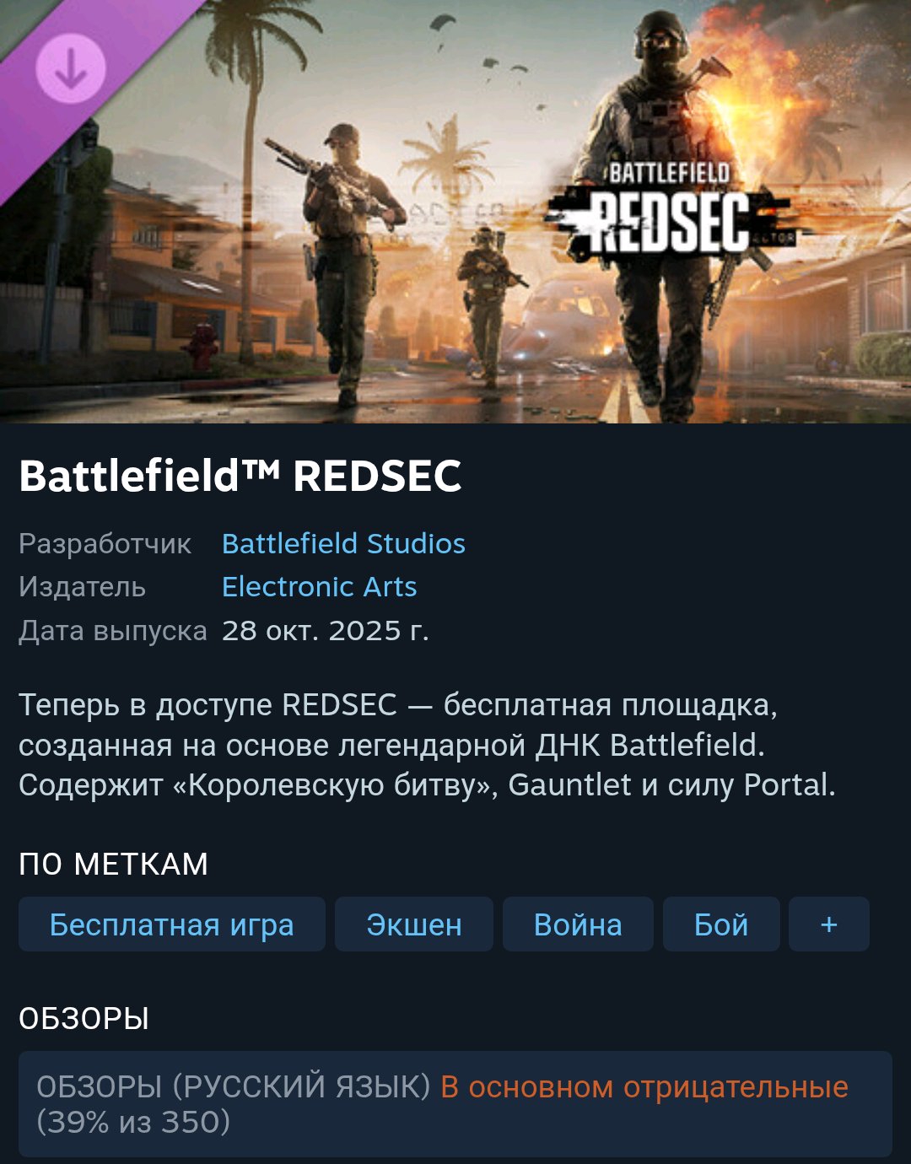Open the Battlefield Studios developer page
This screenshot has height=1164, width=911.
(343, 544)
